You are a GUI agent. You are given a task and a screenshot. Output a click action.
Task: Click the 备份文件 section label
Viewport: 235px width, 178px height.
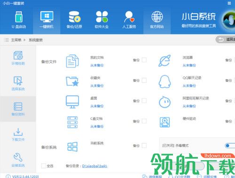pos(49,62)
